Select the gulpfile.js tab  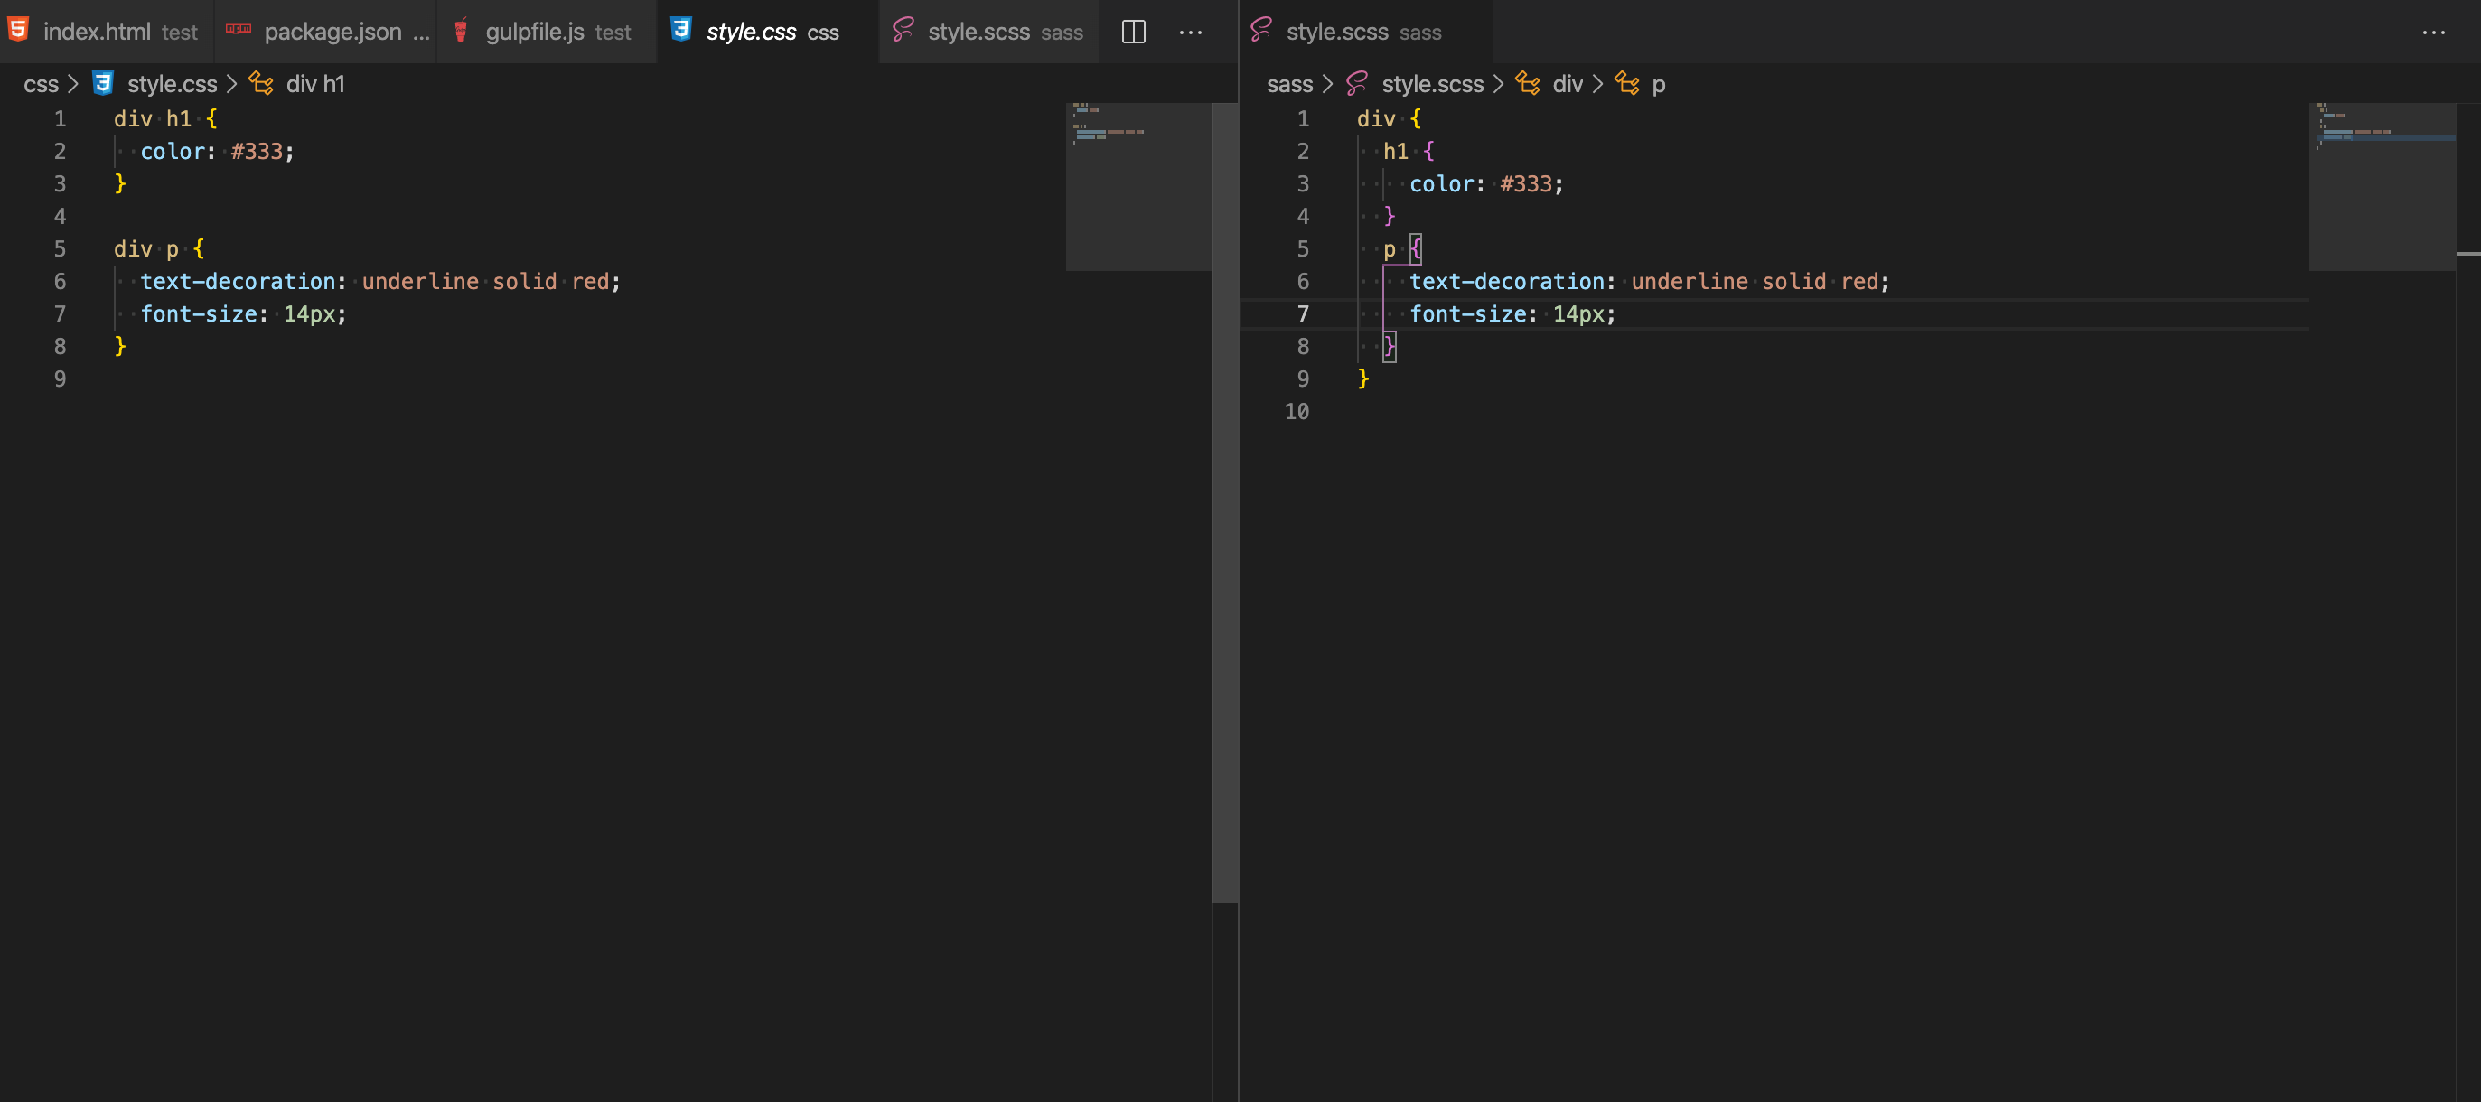(535, 32)
